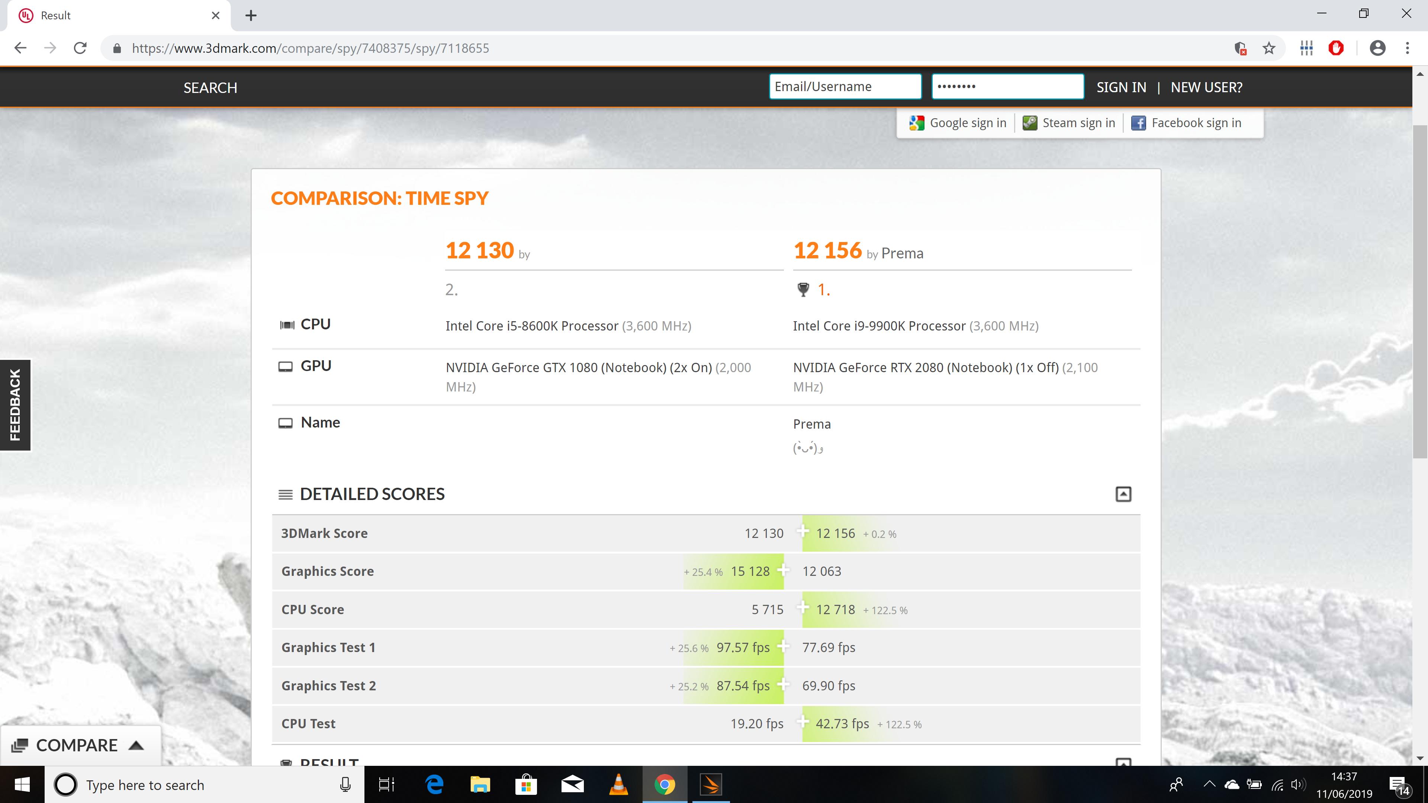Open the People icon in the system tray

tap(1176, 785)
